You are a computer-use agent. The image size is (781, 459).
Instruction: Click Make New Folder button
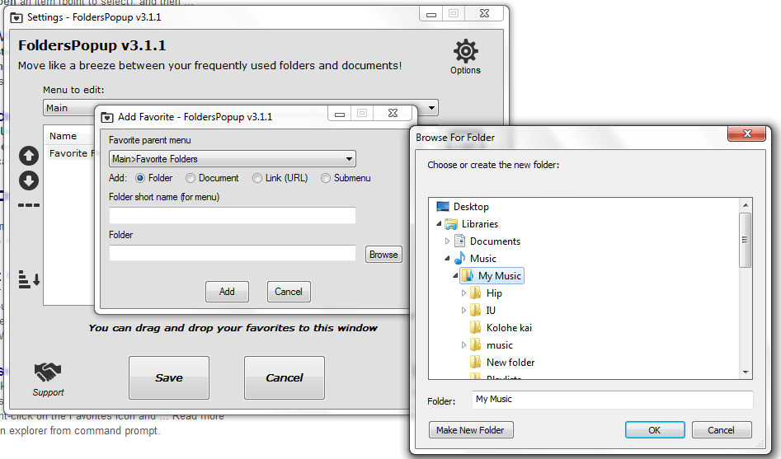pos(471,430)
